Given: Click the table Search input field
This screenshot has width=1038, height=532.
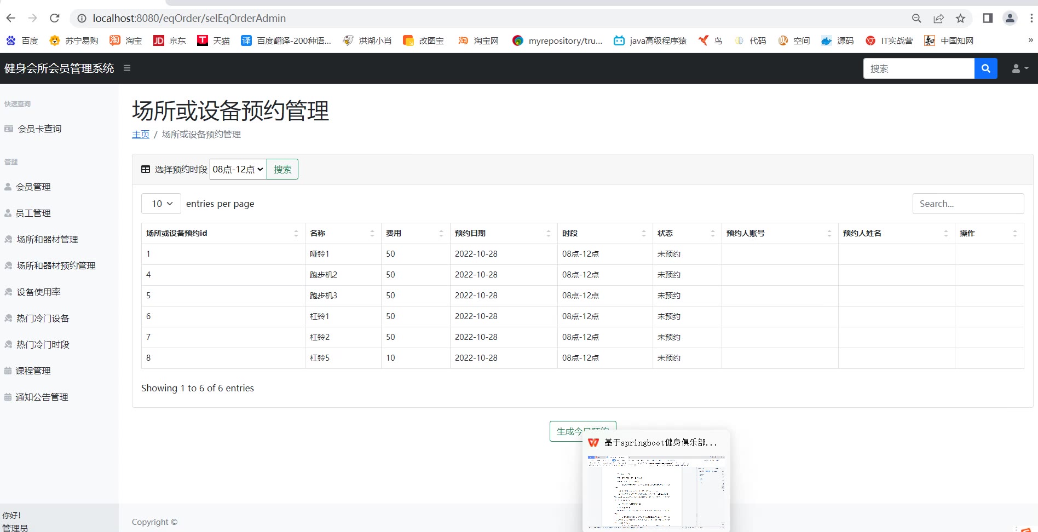Looking at the screenshot, I should tap(967, 204).
